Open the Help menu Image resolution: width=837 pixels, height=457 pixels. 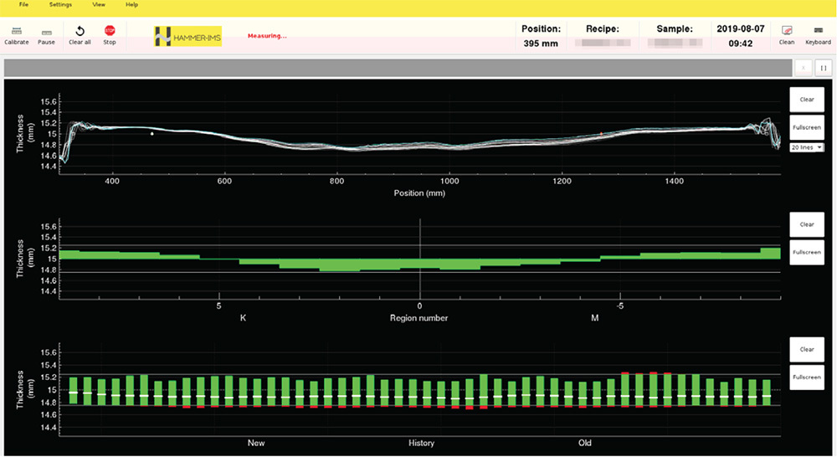click(132, 5)
